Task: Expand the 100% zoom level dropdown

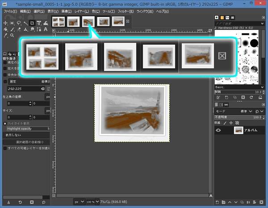Action: coord(92,202)
